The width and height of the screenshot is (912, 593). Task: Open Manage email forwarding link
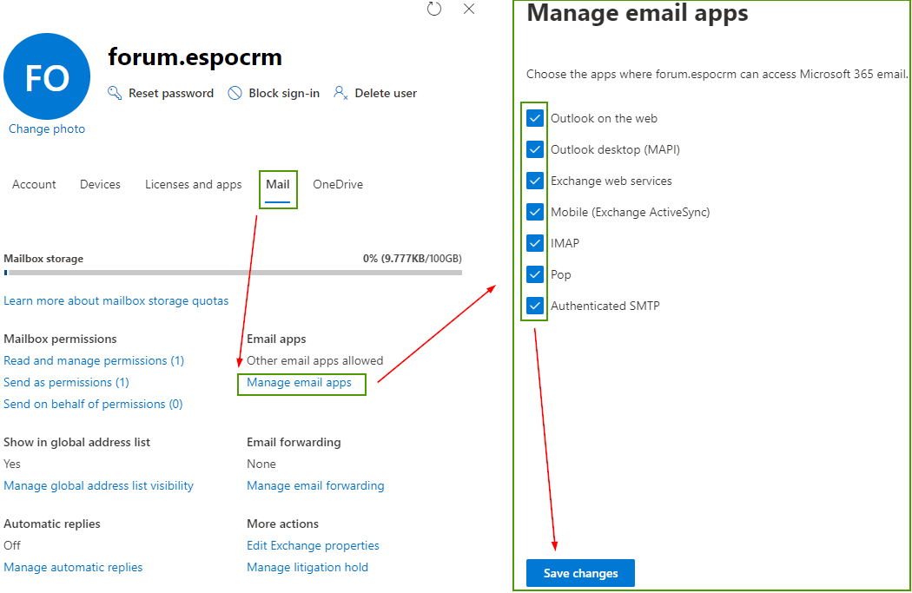[x=315, y=485]
